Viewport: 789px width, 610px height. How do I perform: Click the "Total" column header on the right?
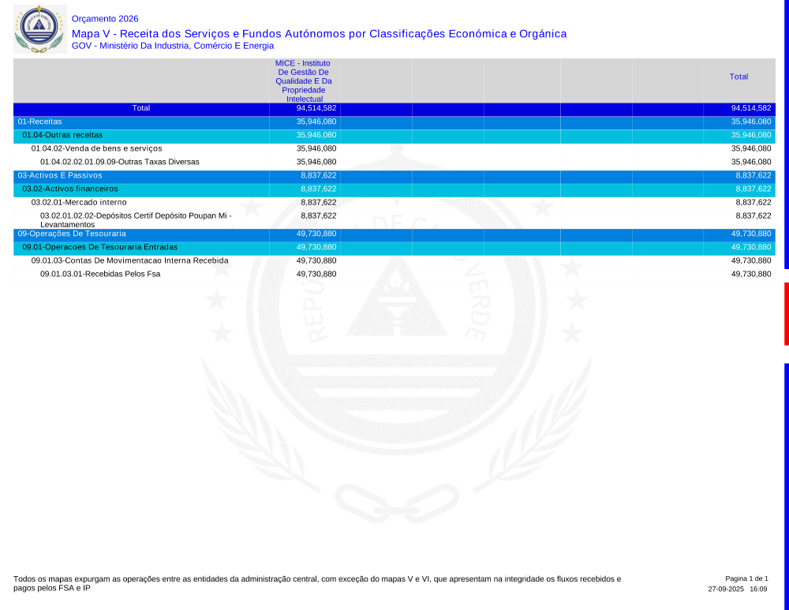(x=739, y=77)
